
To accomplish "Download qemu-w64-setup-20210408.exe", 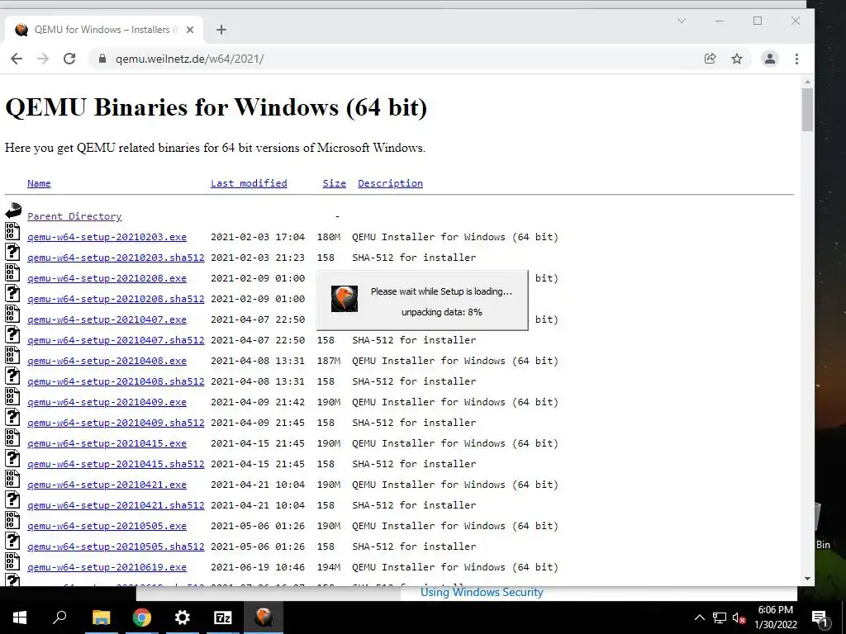I will tap(107, 361).
